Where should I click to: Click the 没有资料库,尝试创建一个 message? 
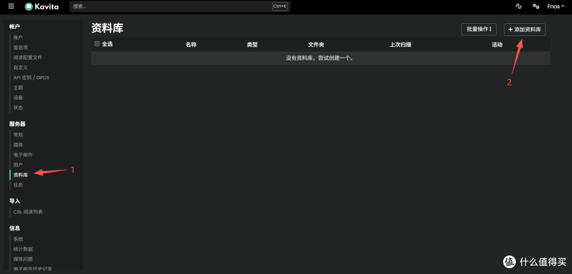(320, 58)
